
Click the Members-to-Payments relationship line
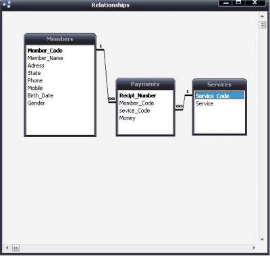tap(106, 76)
